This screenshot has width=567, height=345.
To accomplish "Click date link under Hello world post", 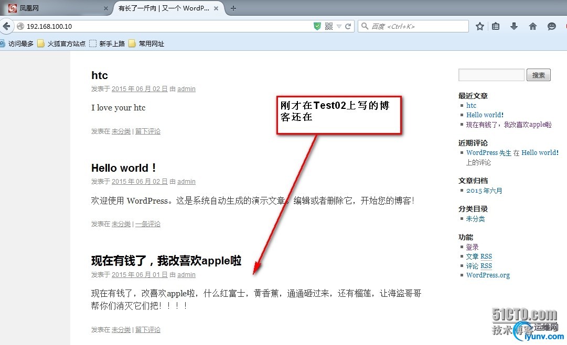I will (x=140, y=182).
